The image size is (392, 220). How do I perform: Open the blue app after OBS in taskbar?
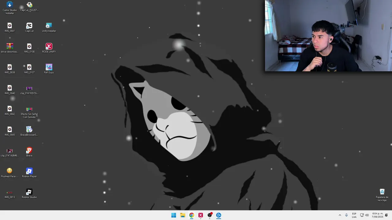click(219, 215)
